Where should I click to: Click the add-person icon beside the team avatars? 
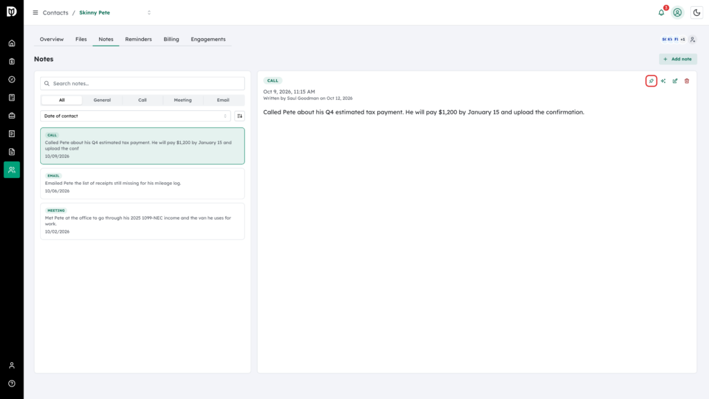point(692,39)
